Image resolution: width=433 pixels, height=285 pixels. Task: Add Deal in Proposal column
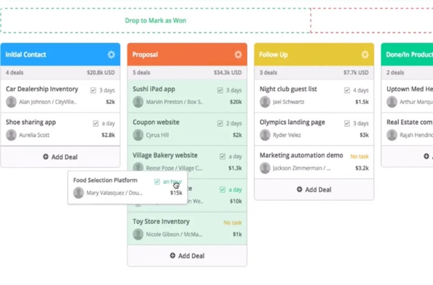click(187, 256)
